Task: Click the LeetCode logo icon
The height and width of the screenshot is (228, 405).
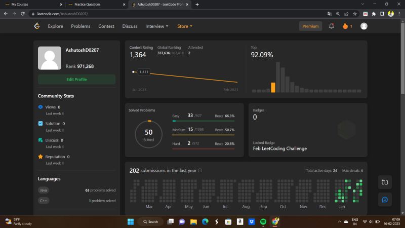Action: point(37,26)
